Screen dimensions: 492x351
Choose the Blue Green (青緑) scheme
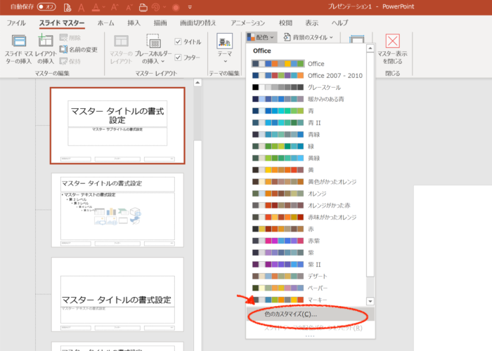point(306,135)
